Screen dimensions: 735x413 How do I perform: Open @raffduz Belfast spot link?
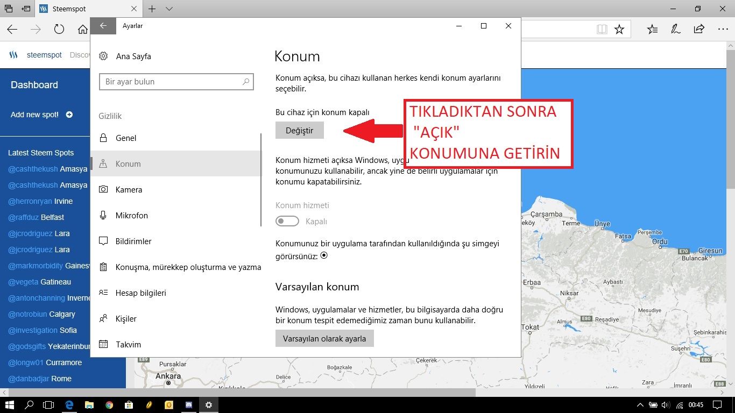click(x=36, y=217)
